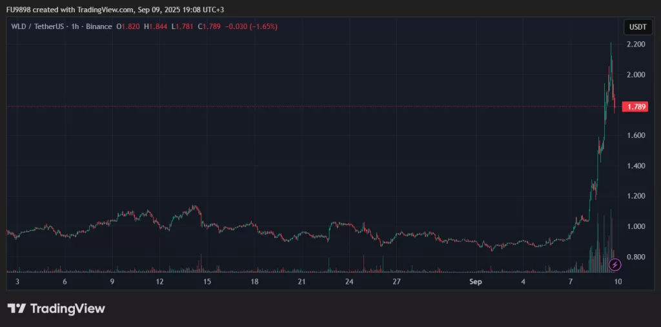Select the 1h interval label in legend
The width and height of the screenshot is (661, 327).
[x=74, y=26]
